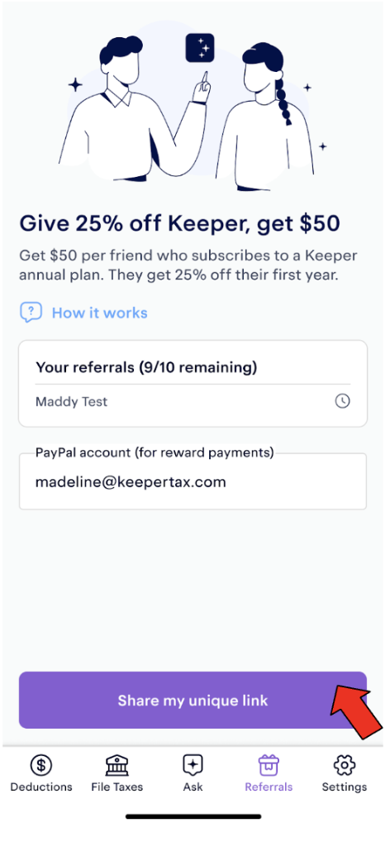The height and width of the screenshot is (842, 390).
Task: Switch to the Deductions tab label
Action: pyautogui.click(x=40, y=787)
